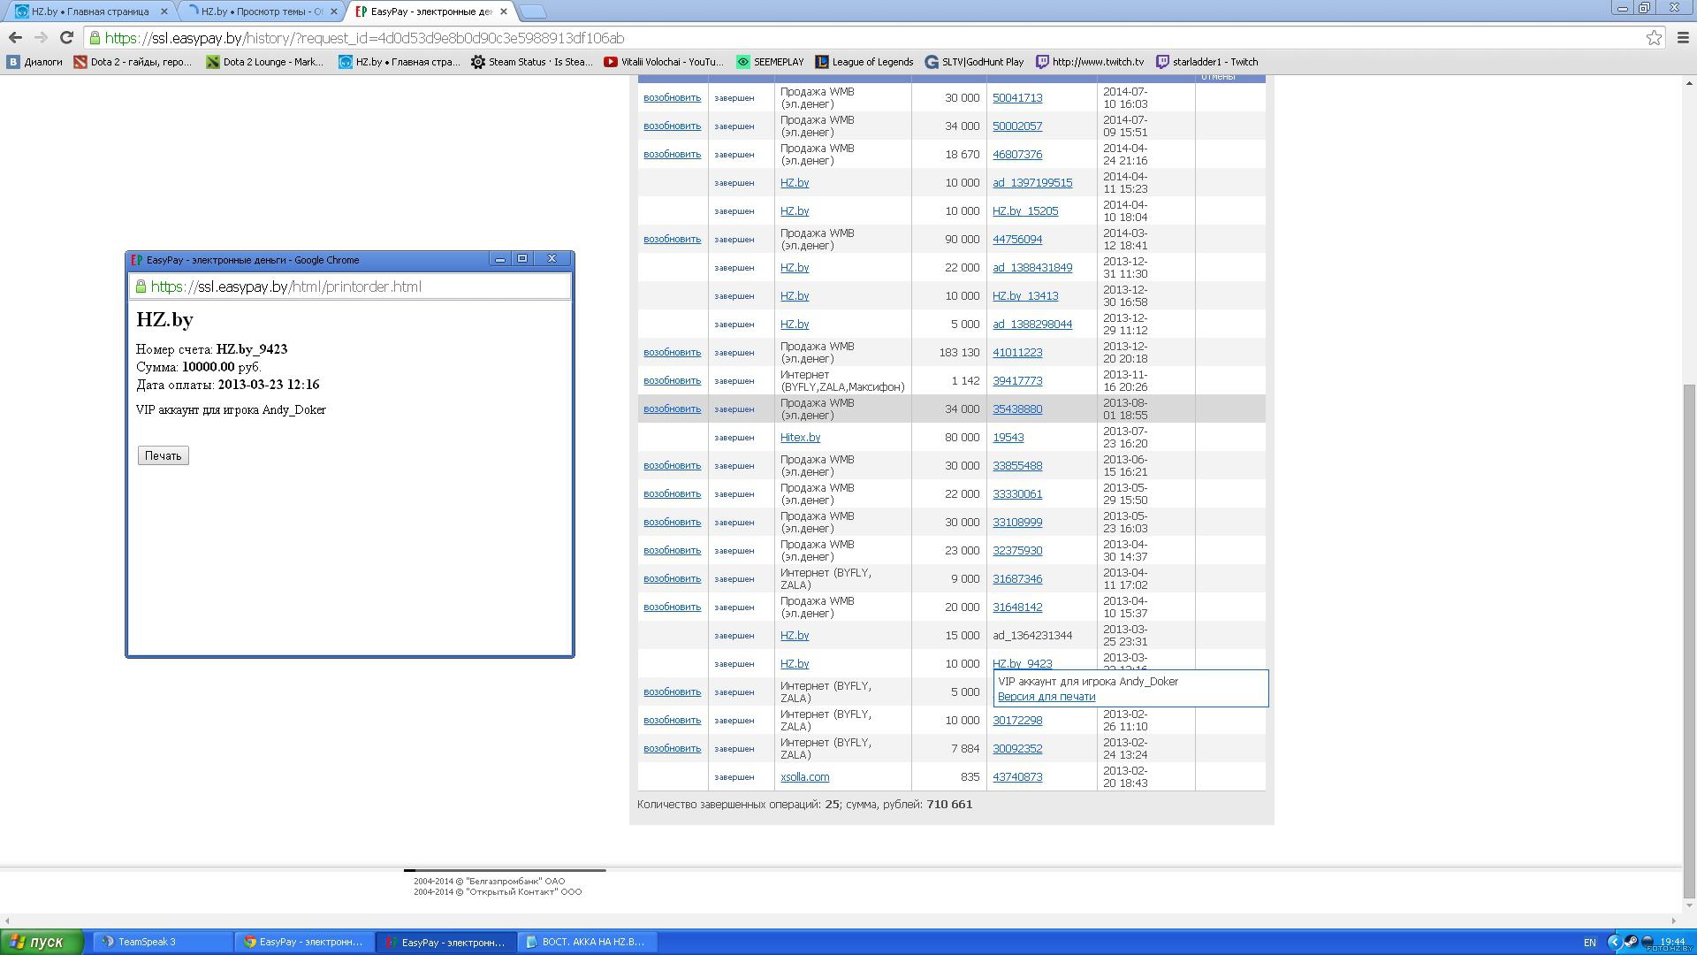
Task: Click popup window's printorder.html address bar
Action: (x=350, y=286)
